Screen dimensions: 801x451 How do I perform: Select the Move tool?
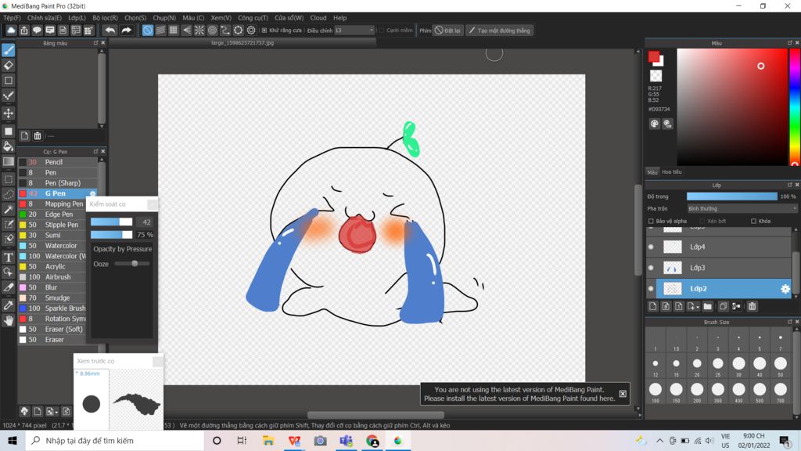point(8,113)
